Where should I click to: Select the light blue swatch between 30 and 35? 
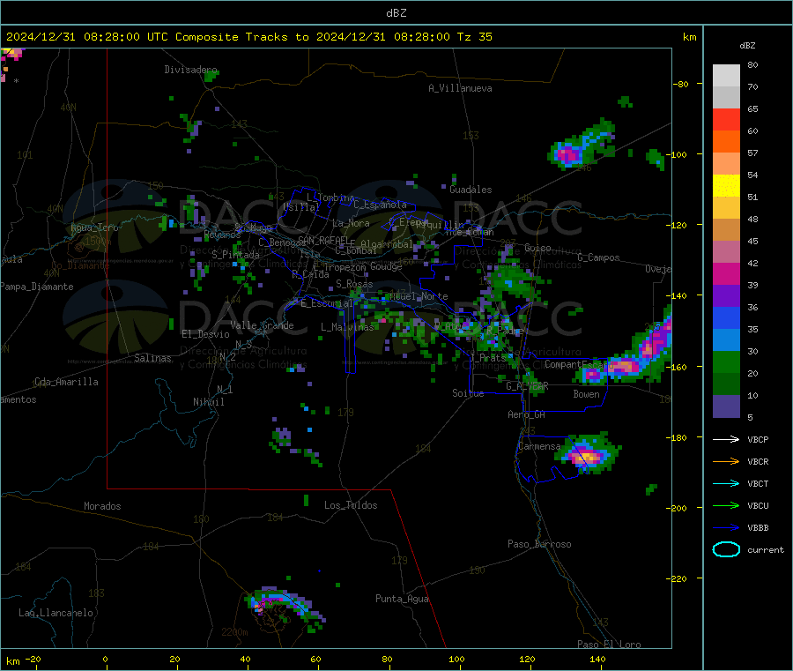tap(726, 339)
